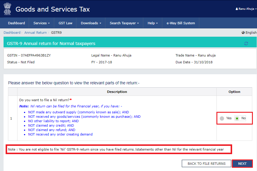Click 'NOT claimed any credit' bullet
This screenshot has height=171, width=257.
[51, 125]
